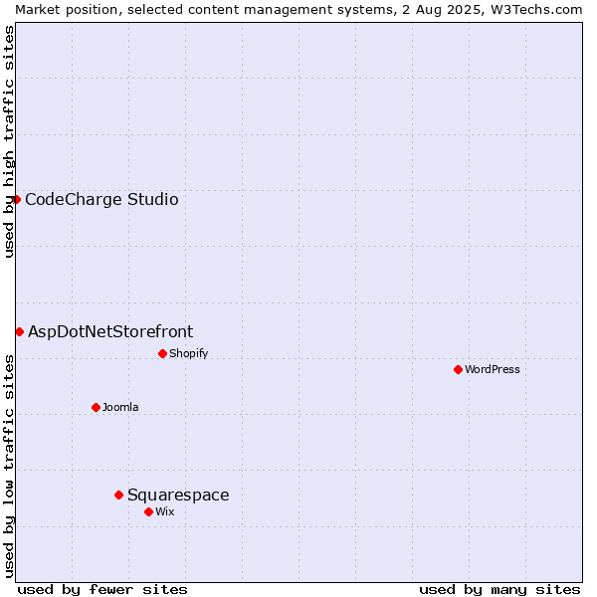This screenshot has width=597, height=597.
Task: Select the WordPress label text
Action: coord(493,369)
